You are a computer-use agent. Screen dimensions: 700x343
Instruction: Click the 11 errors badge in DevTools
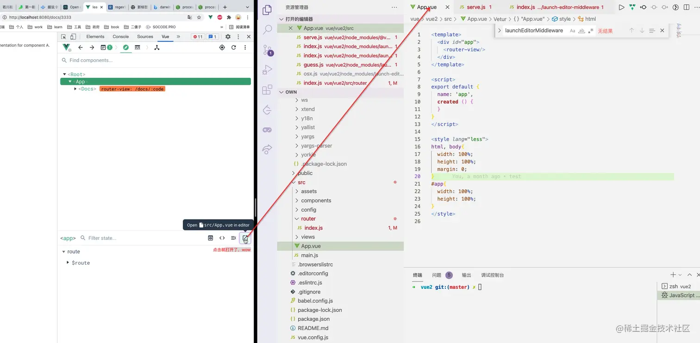point(198,37)
